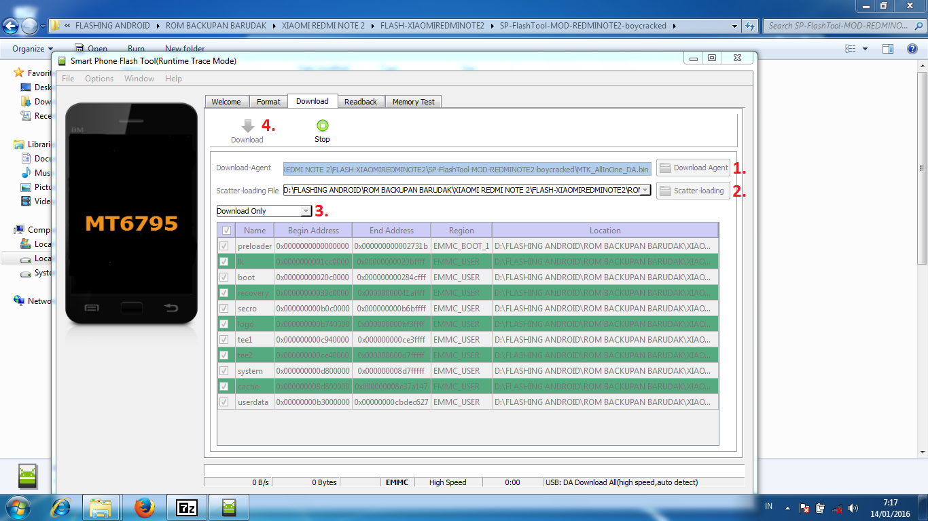Open 7-Zip from the taskbar
Image resolution: width=928 pixels, height=521 pixels.
click(186, 507)
